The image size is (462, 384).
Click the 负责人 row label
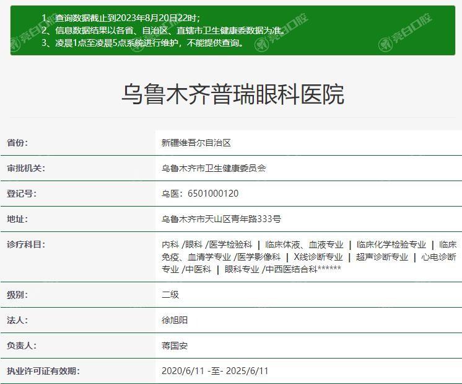click(x=22, y=346)
